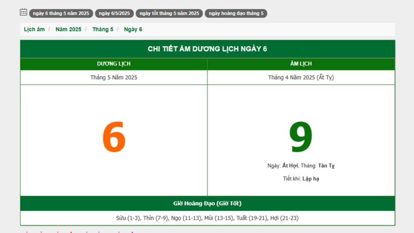Click the large green lunar day 9
Image resolution: width=414 pixels, height=233 pixels.
tap(301, 137)
